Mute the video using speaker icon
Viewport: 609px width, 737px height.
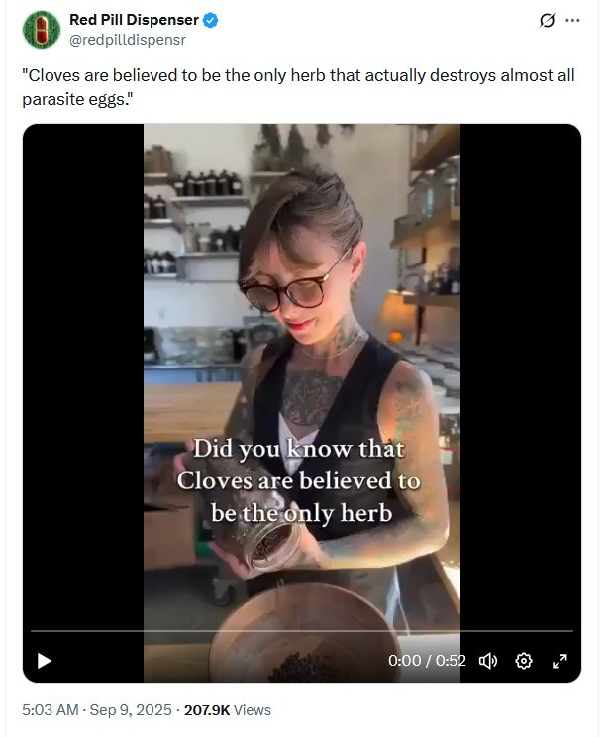pos(488,661)
